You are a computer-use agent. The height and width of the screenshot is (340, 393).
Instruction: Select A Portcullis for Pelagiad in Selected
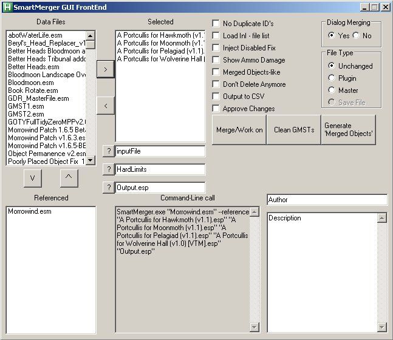pos(160,51)
